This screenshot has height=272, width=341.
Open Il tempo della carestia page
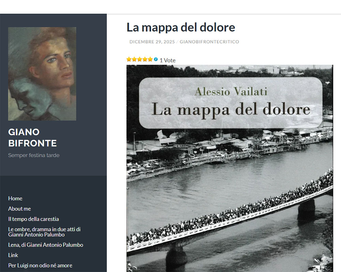tap(33, 219)
